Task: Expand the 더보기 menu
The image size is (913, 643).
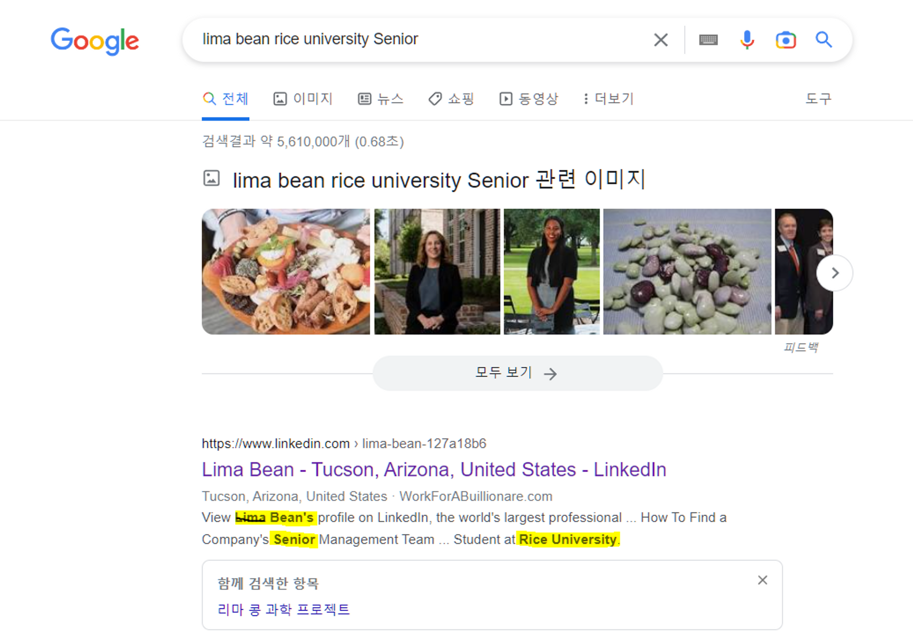Action: pos(609,99)
